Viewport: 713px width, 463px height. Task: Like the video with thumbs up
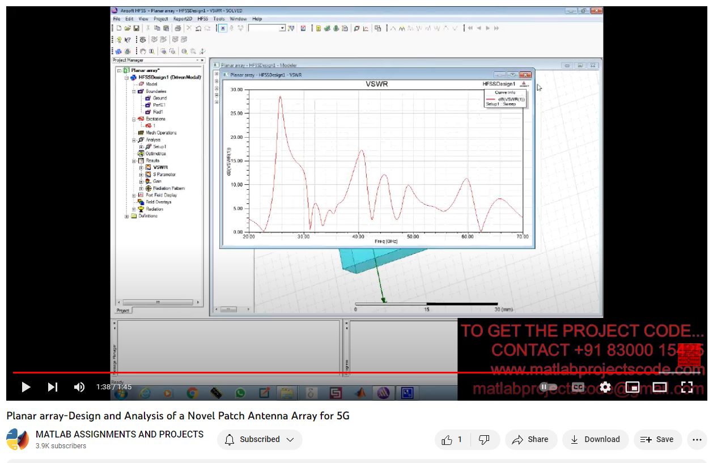pos(452,439)
